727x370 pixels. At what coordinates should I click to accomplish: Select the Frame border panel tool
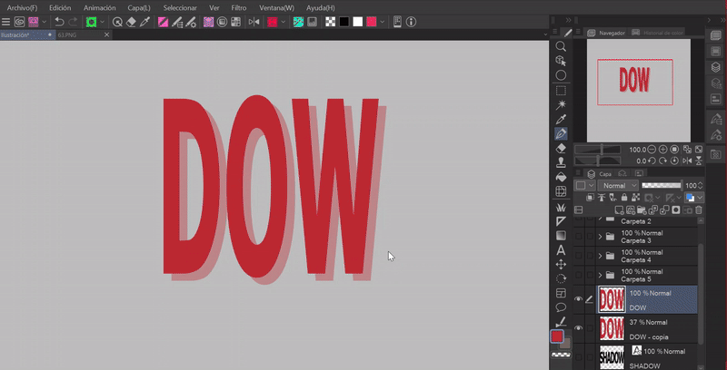coord(561,293)
